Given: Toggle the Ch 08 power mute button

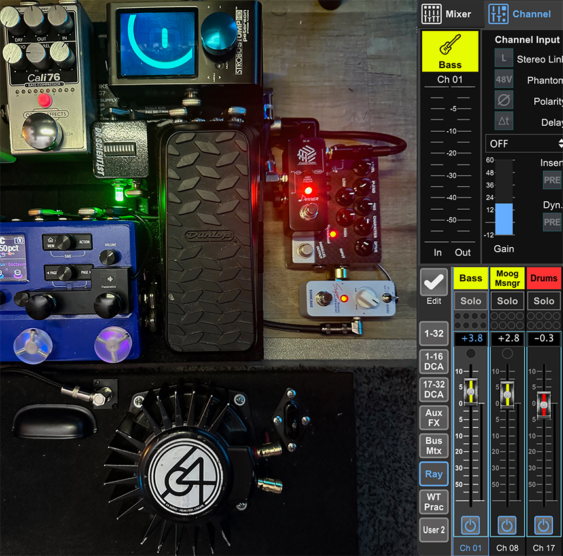Looking at the screenshot, I should [x=507, y=525].
